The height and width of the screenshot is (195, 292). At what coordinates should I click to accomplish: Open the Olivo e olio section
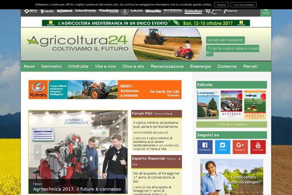tap(133, 66)
